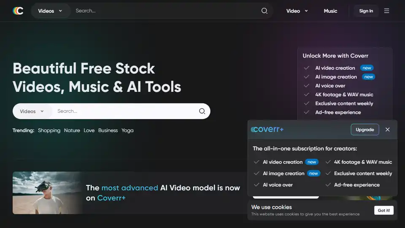This screenshot has width=405, height=228.
Task: Open the AI Video banner thumbnail
Action: (x=46, y=193)
